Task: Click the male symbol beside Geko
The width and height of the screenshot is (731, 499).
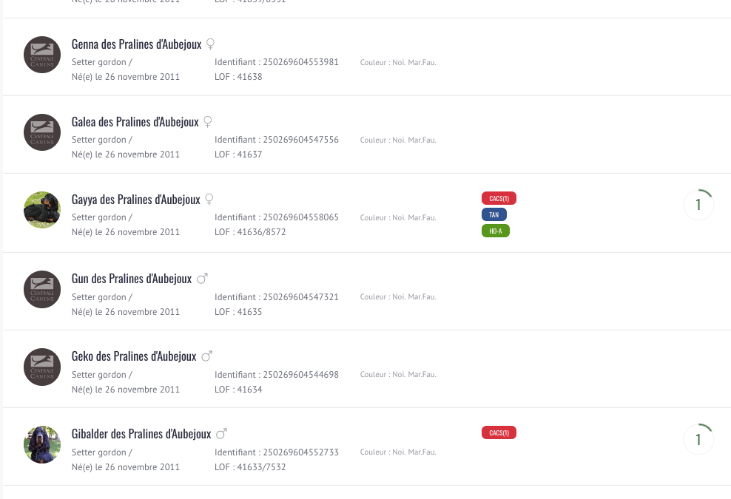Action: (207, 356)
